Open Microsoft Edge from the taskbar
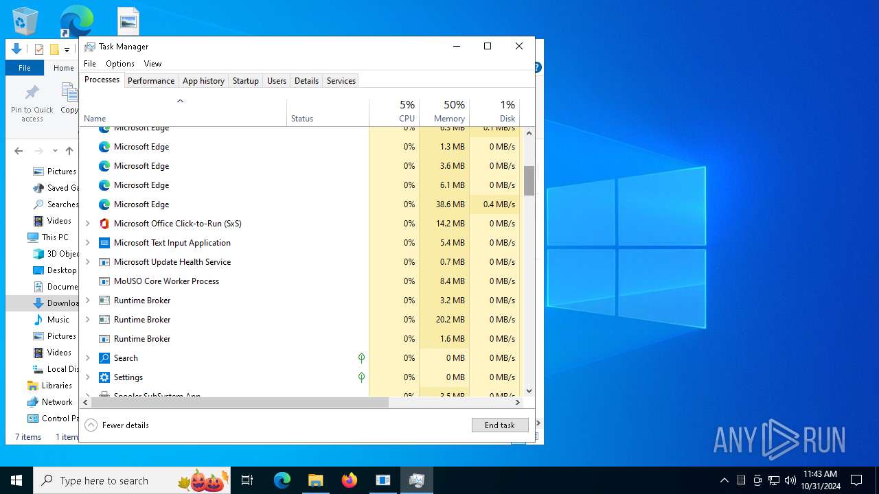The height and width of the screenshot is (494, 879). (282, 480)
